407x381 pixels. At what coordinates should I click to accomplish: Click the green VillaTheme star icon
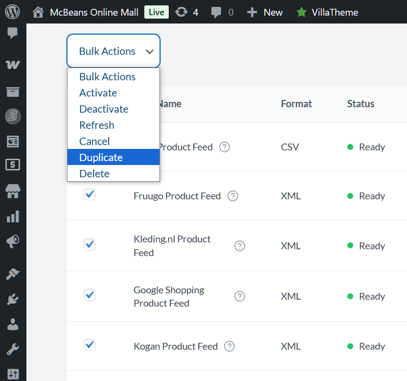coord(301,12)
